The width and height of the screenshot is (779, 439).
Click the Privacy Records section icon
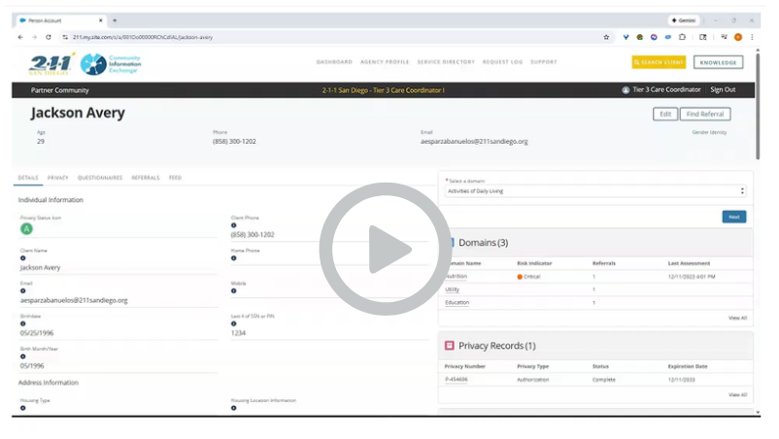tap(449, 346)
